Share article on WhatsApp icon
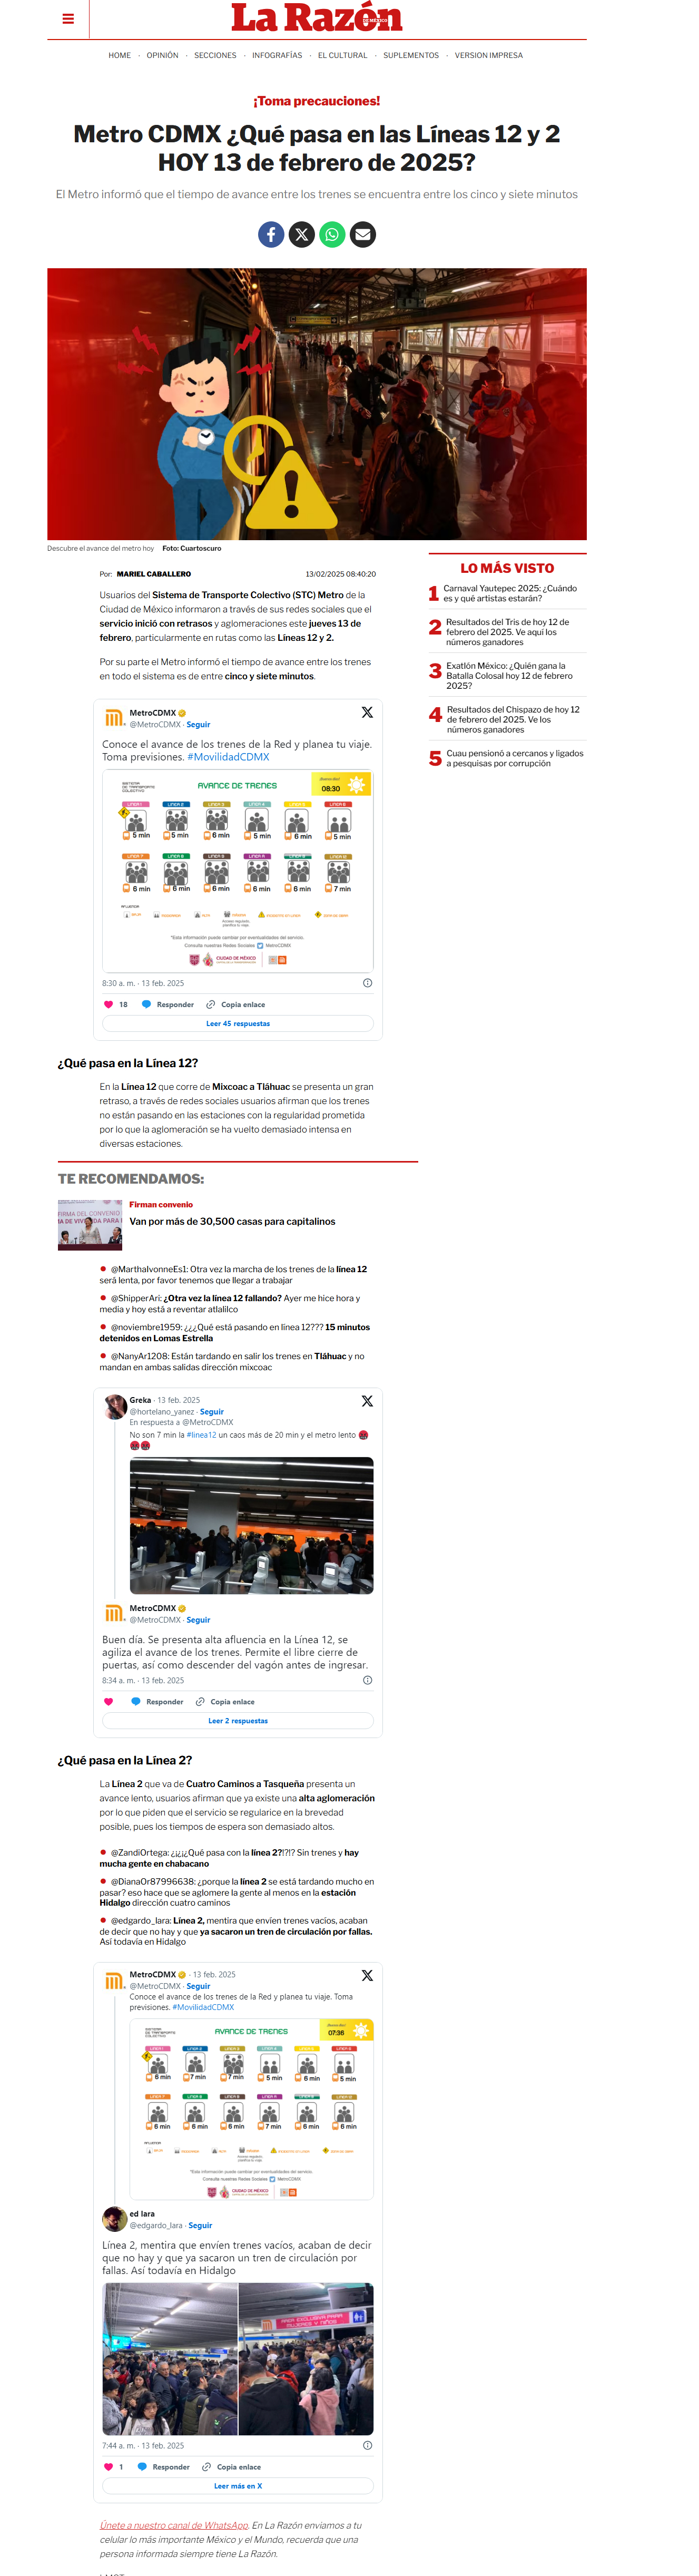 point(332,234)
